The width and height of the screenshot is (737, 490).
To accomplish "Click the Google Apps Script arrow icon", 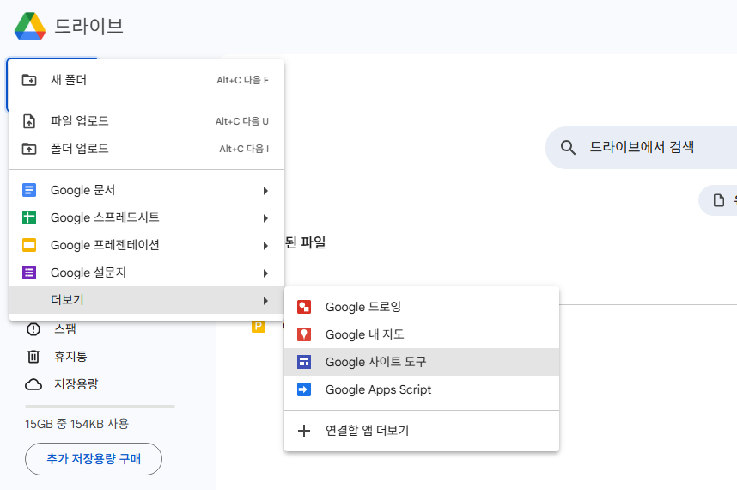I will 304,389.
